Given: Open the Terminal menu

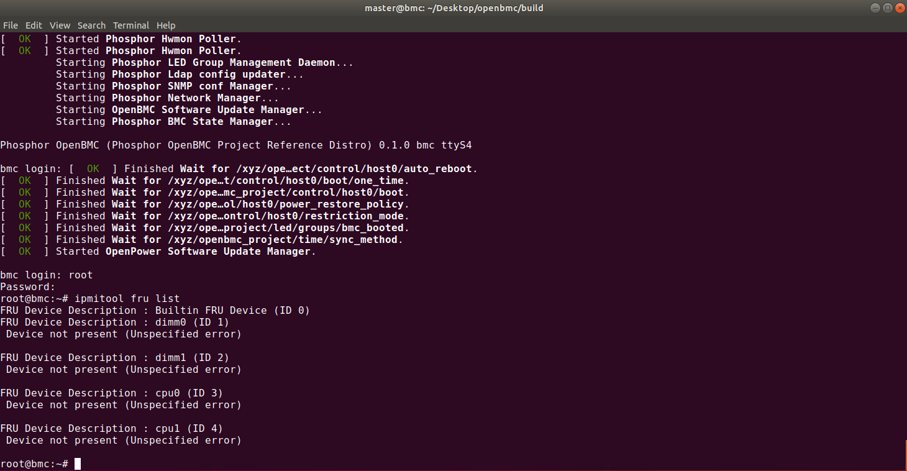Looking at the screenshot, I should coord(130,25).
